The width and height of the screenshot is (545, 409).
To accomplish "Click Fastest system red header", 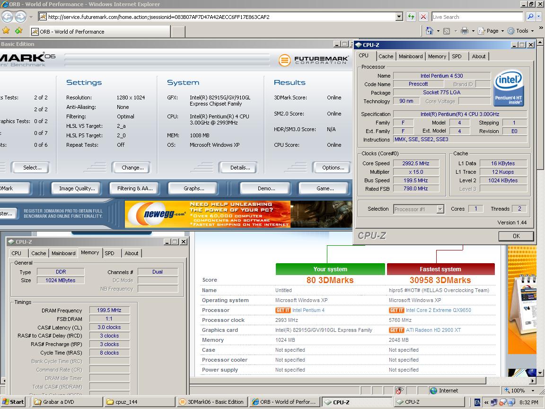I will click(x=440, y=269).
